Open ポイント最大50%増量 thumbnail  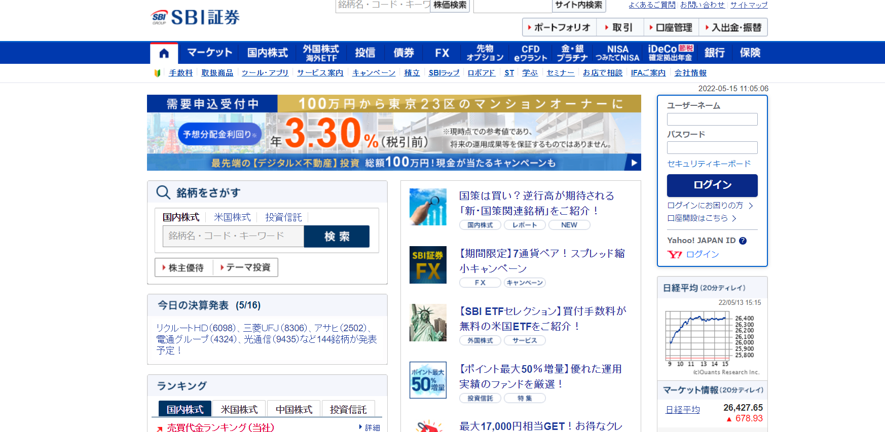tap(428, 380)
